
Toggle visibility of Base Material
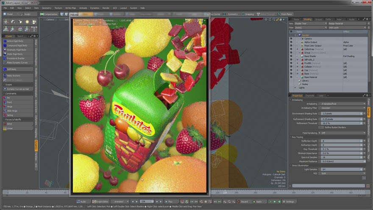click(291, 77)
